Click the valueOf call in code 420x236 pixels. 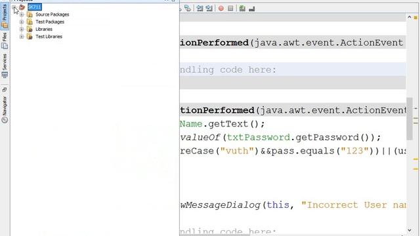click(200, 138)
